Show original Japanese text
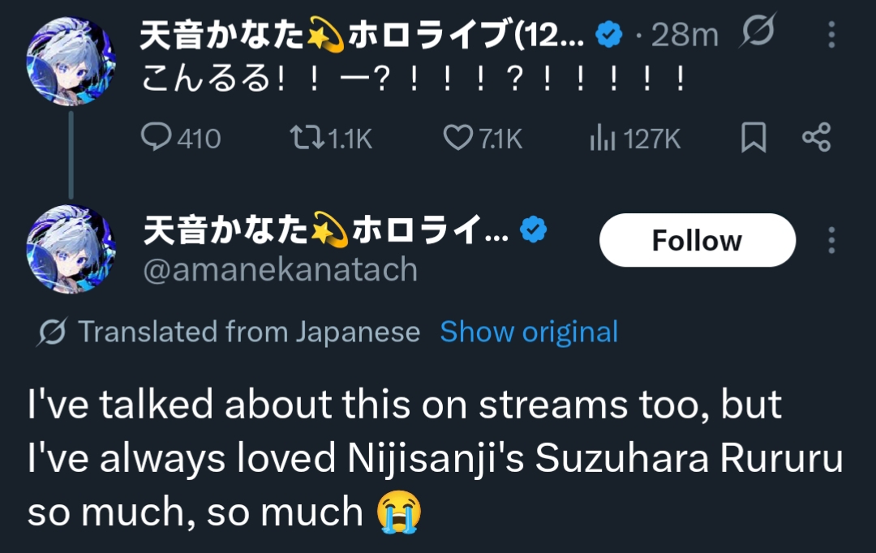 pyautogui.click(x=529, y=332)
